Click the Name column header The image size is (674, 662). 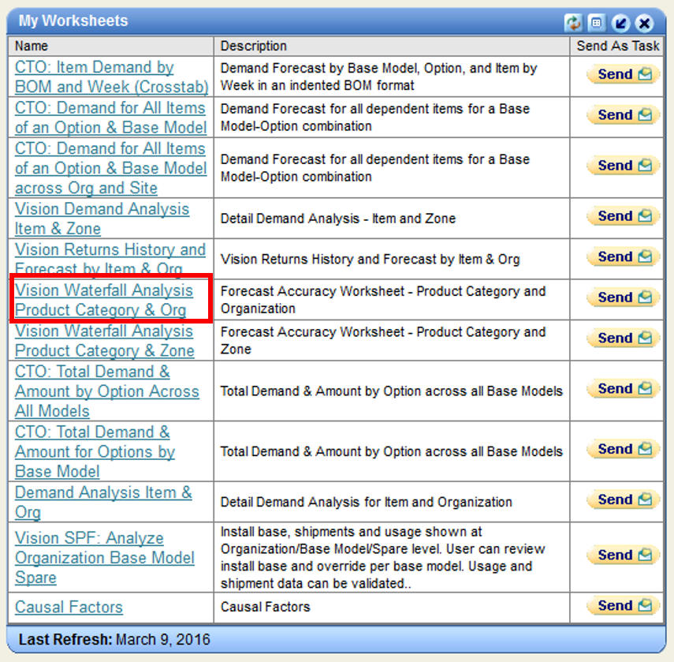tap(32, 46)
